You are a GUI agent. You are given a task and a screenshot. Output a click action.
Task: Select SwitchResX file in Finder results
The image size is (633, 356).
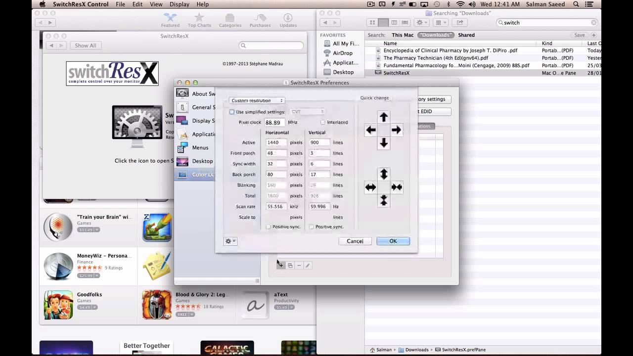(483, 73)
